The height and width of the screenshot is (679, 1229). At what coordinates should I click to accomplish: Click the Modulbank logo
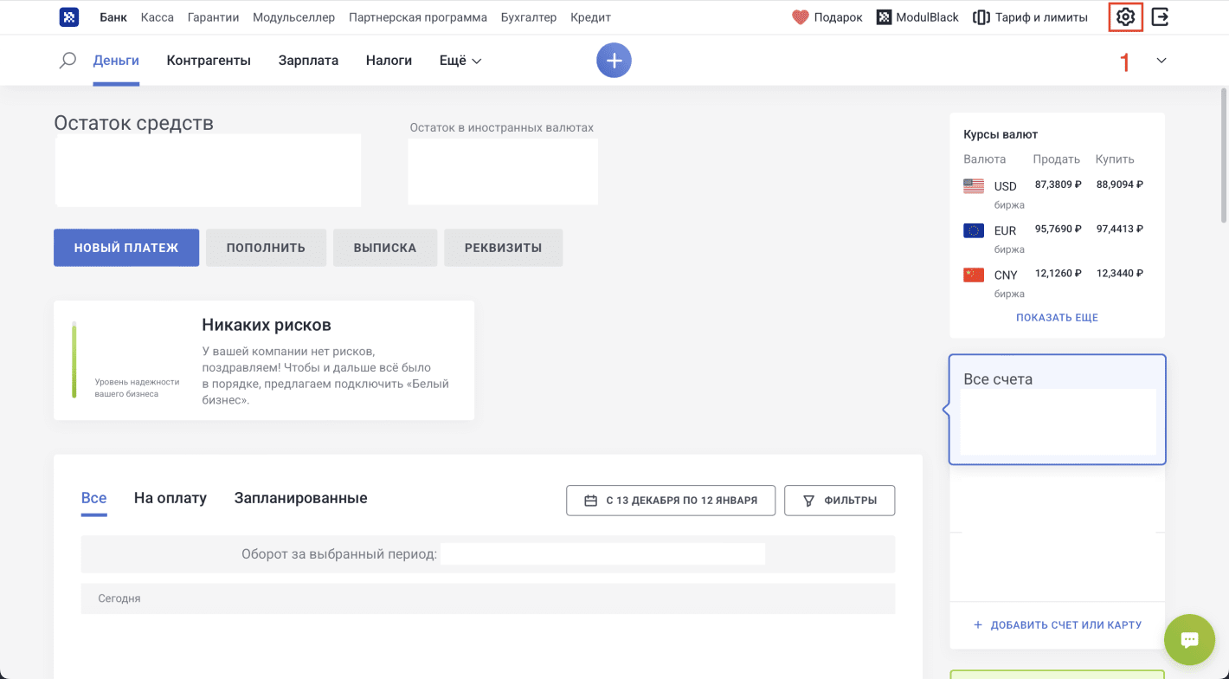tap(68, 16)
